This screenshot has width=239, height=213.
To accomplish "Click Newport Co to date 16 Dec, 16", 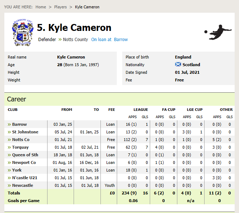I will (89, 162).
